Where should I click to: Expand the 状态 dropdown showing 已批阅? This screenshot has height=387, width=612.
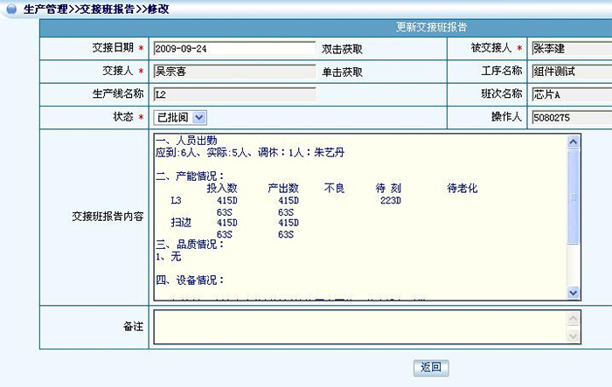(x=198, y=117)
